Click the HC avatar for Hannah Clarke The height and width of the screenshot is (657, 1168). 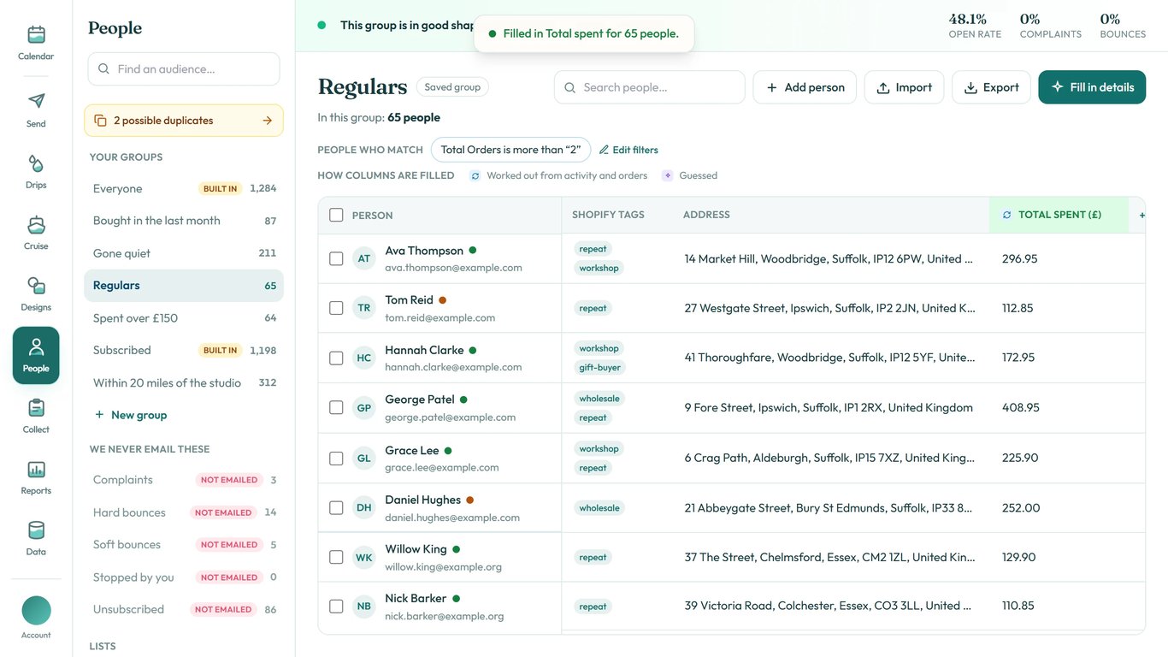364,358
